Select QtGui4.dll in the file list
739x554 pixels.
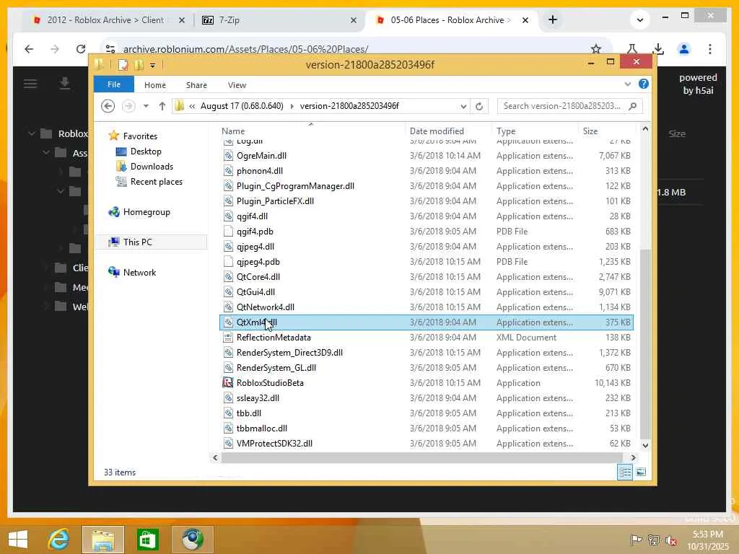coord(426,292)
